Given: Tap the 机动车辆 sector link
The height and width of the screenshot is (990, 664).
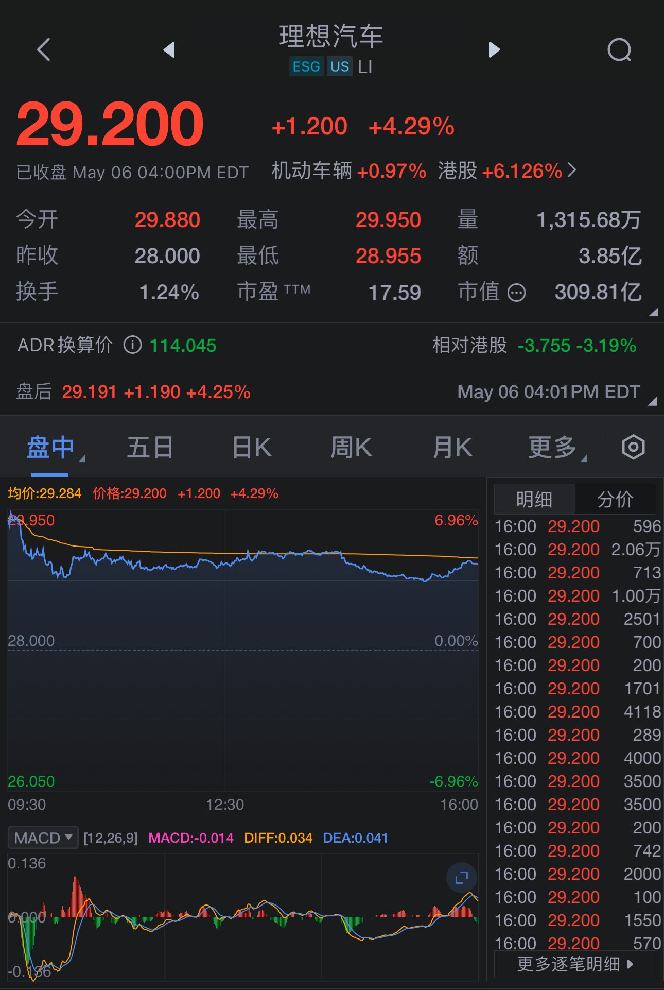Looking at the screenshot, I should (348, 170).
